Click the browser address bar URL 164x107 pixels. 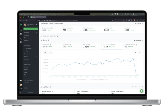(x=59, y=20)
